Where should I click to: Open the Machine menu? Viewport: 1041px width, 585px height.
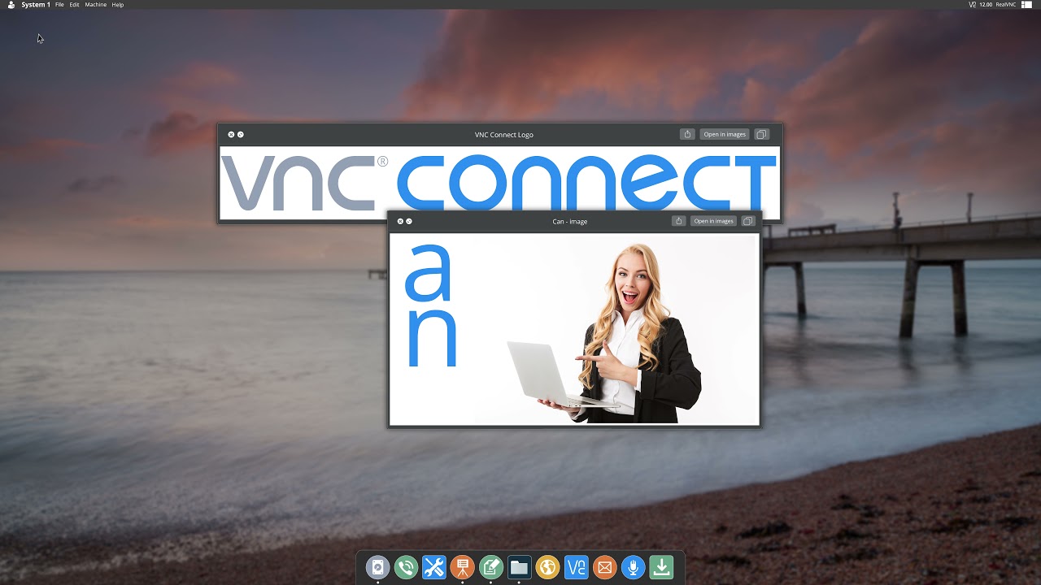click(x=96, y=5)
